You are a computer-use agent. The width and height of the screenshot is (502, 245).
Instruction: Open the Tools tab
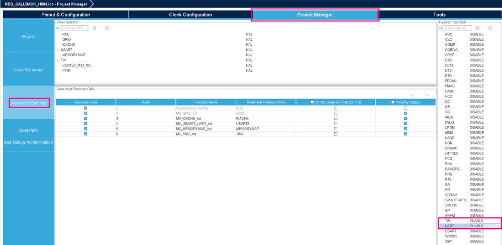(439, 15)
